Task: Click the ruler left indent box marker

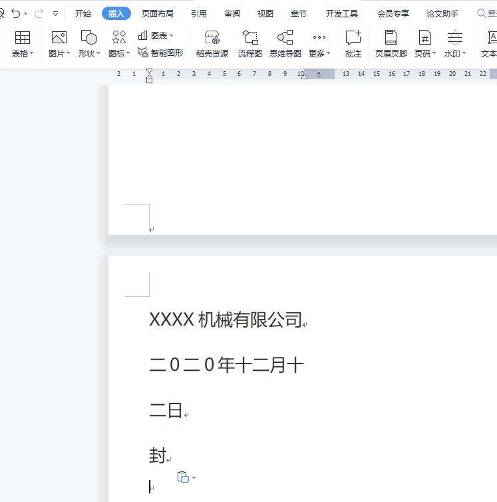Action: pyautogui.click(x=149, y=81)
